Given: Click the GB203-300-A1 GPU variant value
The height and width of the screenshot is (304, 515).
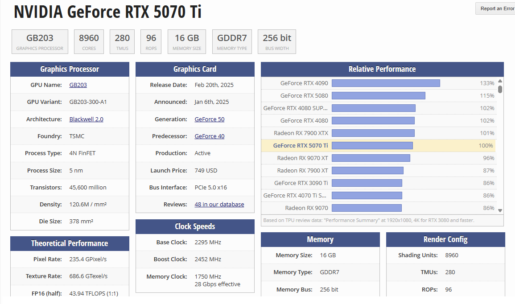Looking at the screenshot, I should point(88,102).
